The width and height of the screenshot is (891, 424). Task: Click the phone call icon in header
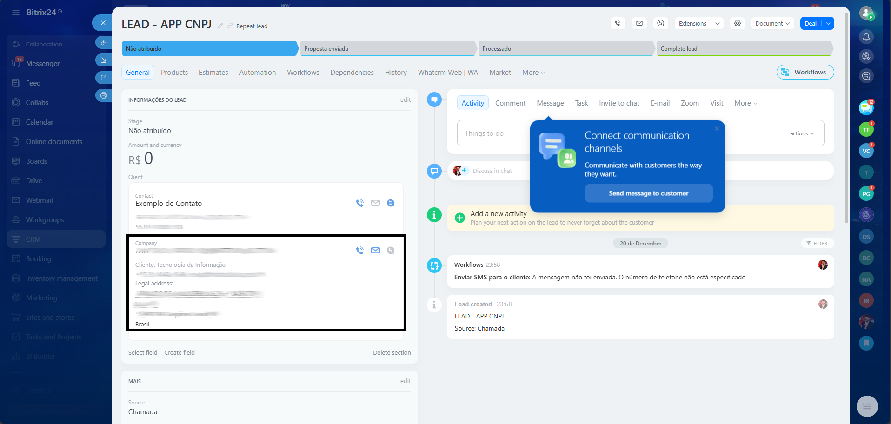(x=618, y=23)
